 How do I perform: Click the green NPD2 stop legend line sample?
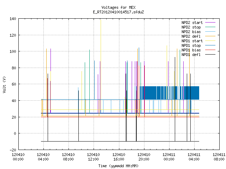point(210,27)
